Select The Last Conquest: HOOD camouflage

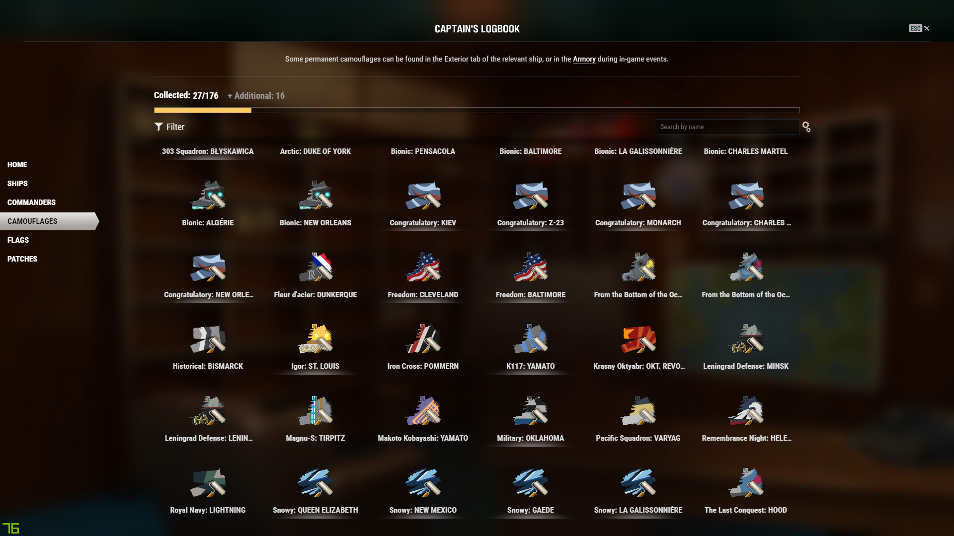(x=746, y=482)
